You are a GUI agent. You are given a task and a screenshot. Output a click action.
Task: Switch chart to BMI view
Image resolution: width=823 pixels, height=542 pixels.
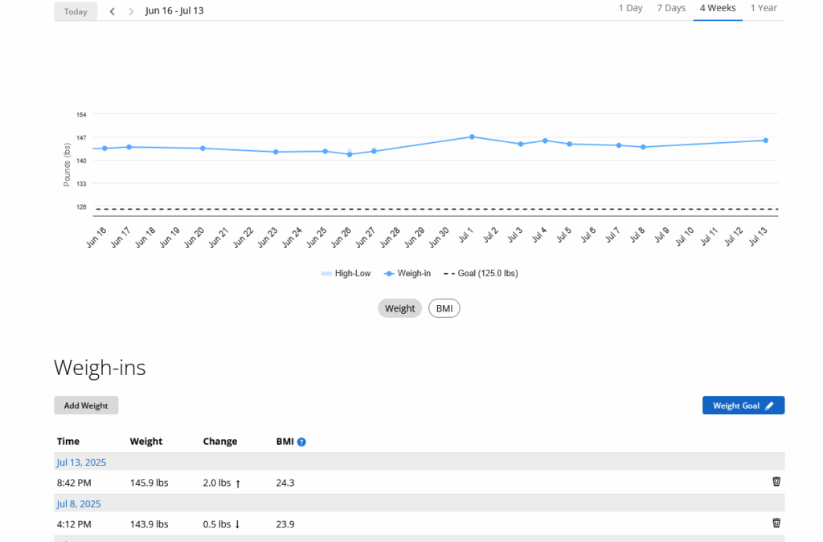pos(444,308)
